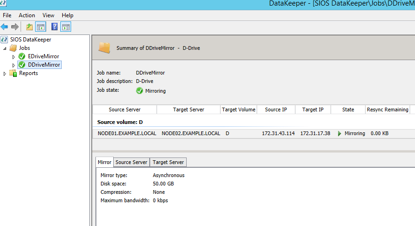The height and width of the screenshot is (226, 415).
Task: Toggle the Show/Hide Console Tree icon
Action: 41,27
